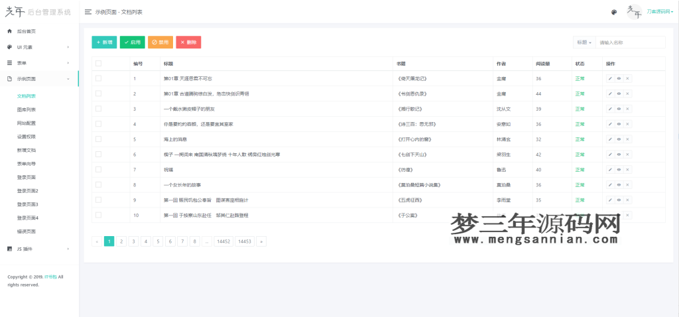Image resolution: width=679 pixels, height=317 pixels.
Task: Expand the UI 元素 sidebar menu
Action: click(x=39, y=47)
